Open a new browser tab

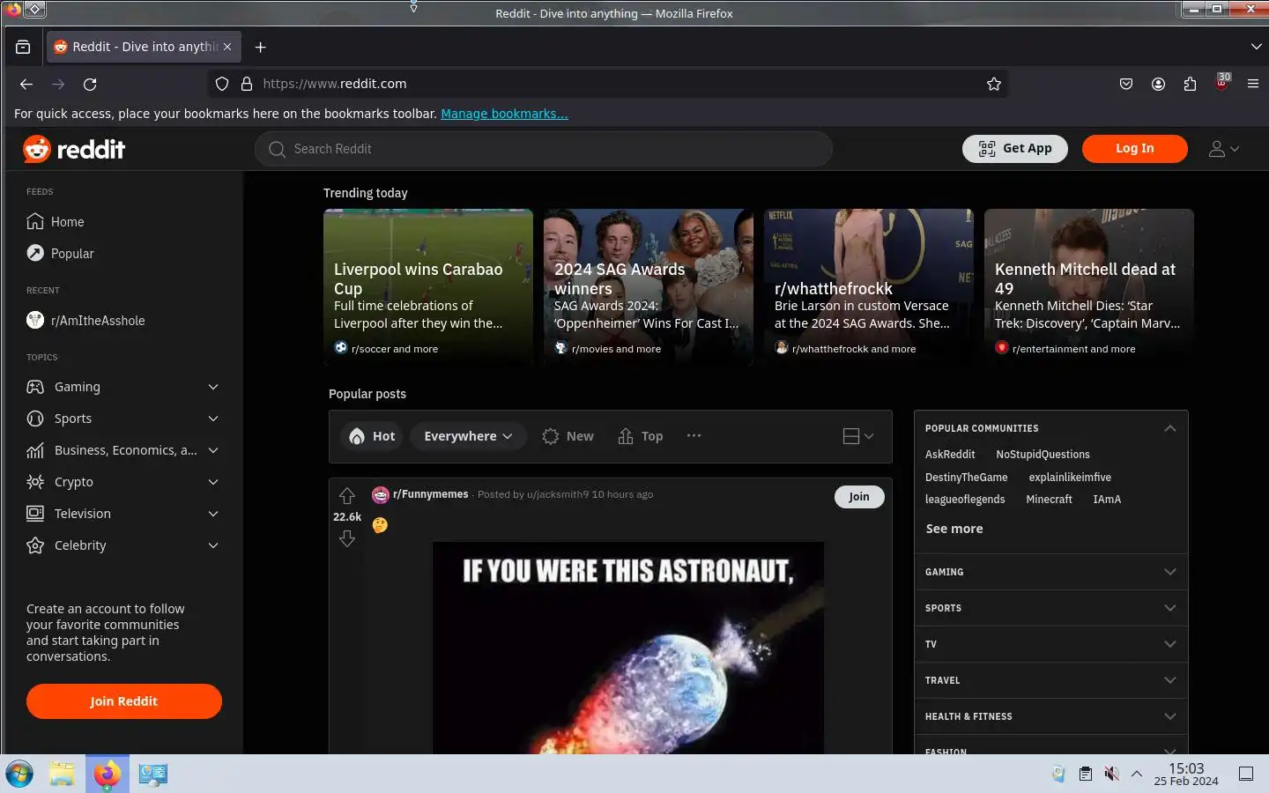click(x=260, y=47)
